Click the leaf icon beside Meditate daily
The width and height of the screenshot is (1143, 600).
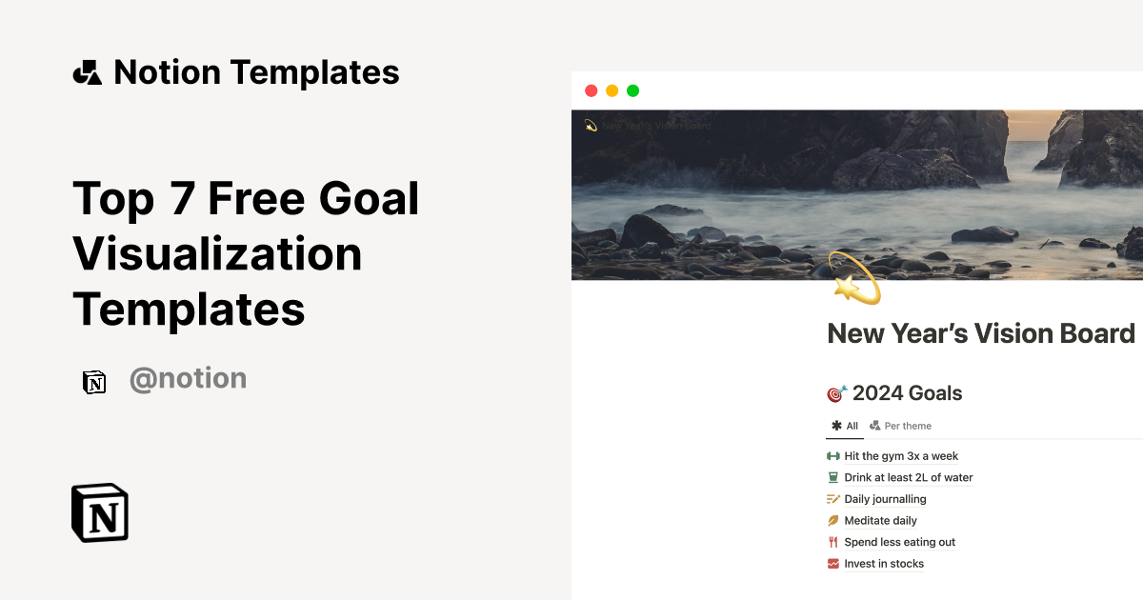pos(832,520)
